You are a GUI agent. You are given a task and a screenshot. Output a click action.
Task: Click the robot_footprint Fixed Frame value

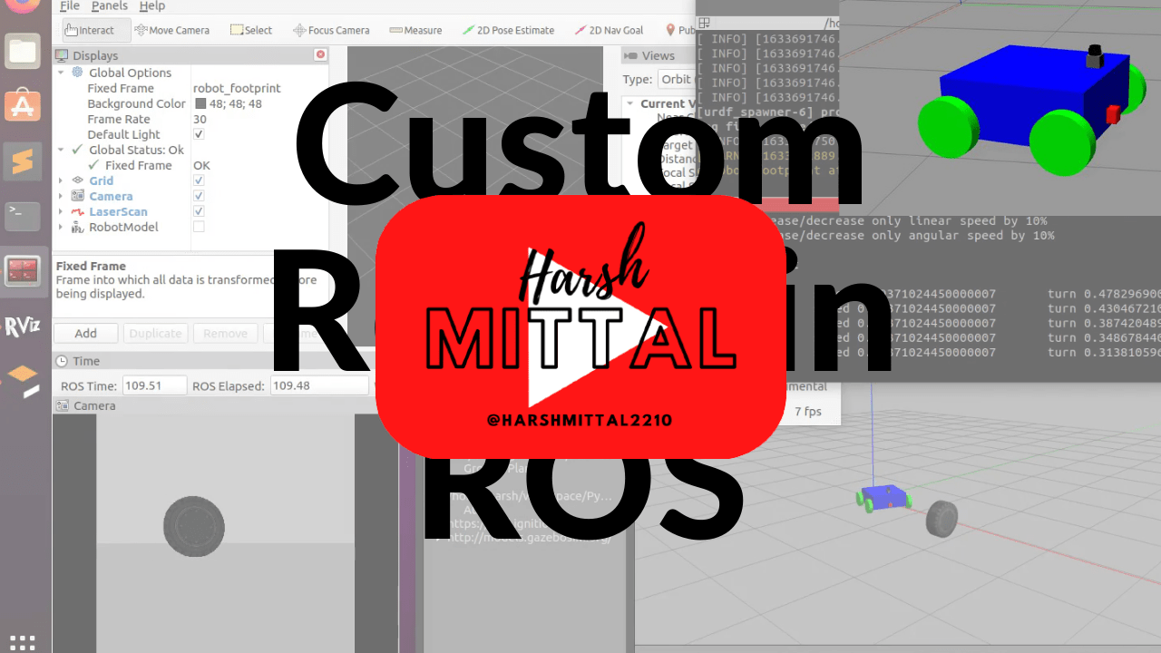pyautogui.click(x=237, y=88)
